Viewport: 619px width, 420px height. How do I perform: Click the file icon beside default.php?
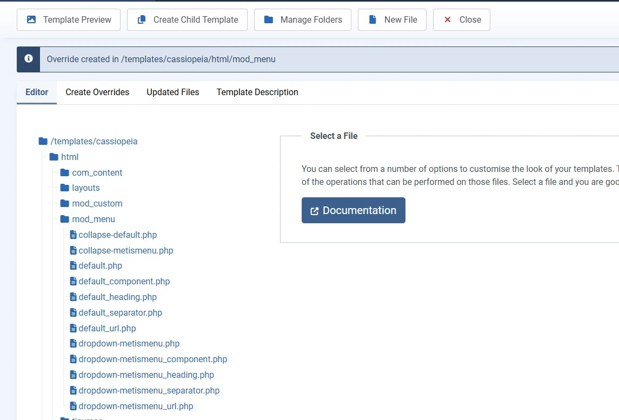point(73,265)
